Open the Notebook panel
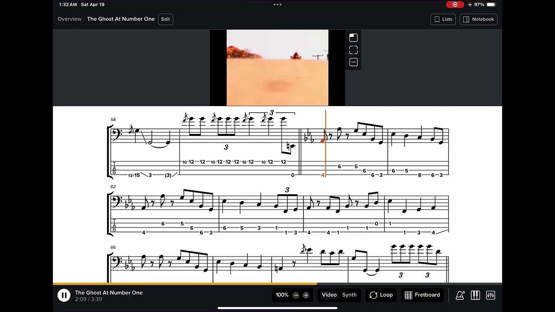This screenshot has width=555, height=312. coord(479,19)
